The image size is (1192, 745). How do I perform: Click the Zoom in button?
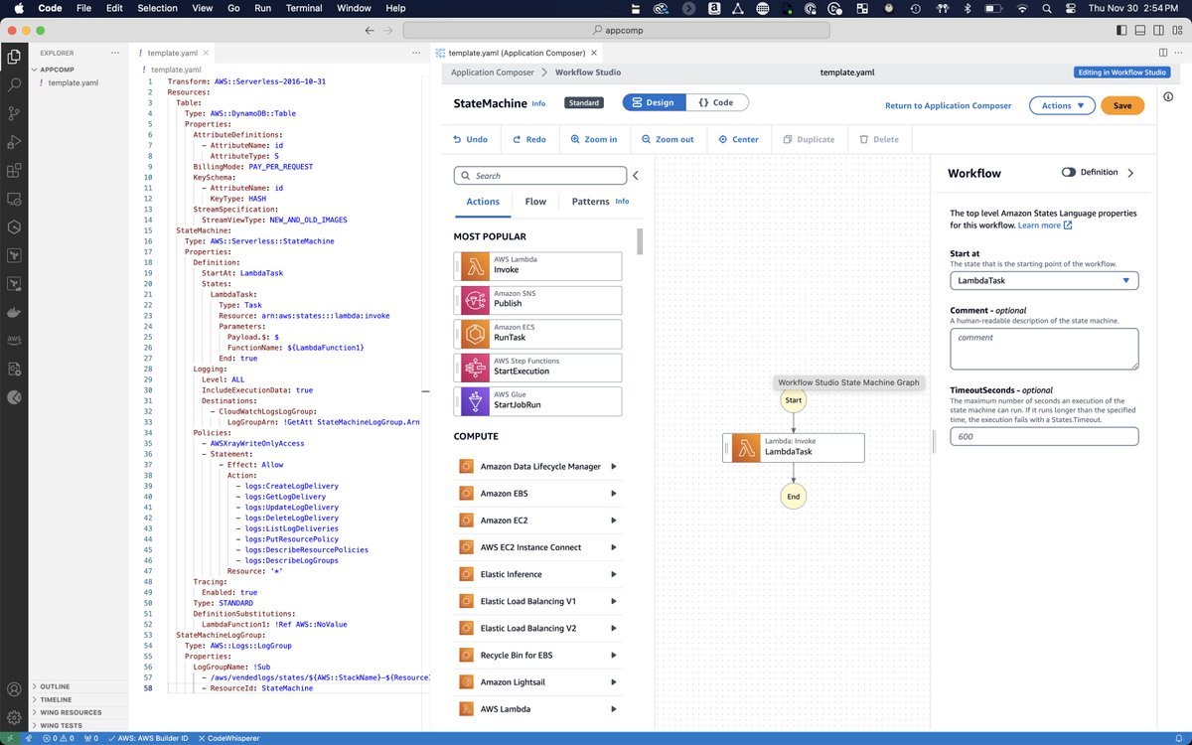tap(594, 139)
